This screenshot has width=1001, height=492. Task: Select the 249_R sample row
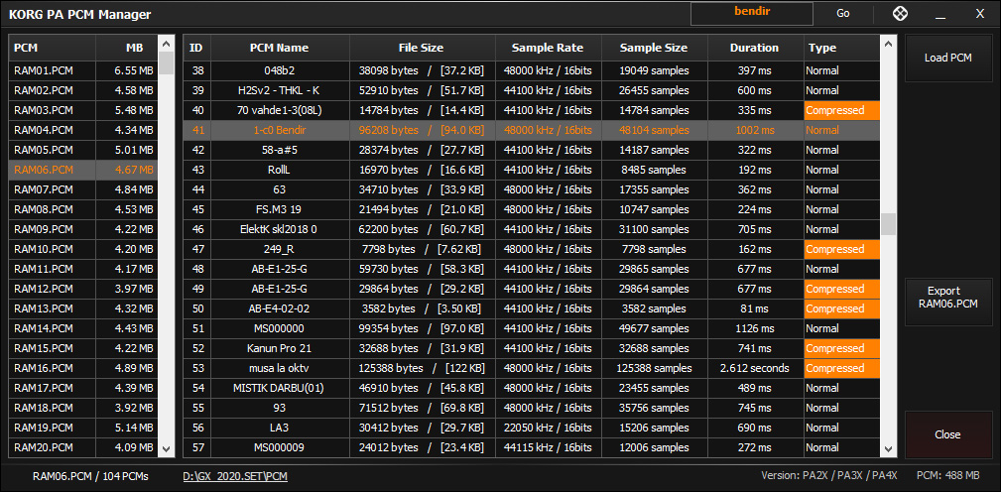click(532, 249)
